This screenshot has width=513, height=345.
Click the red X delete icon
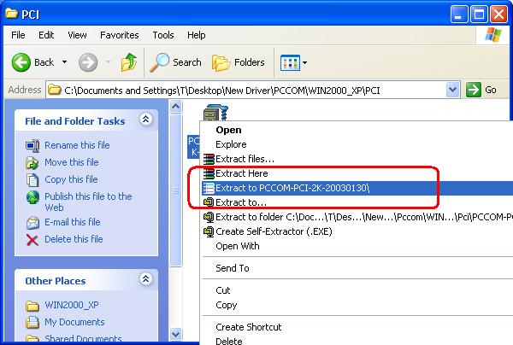click(32, 240)
